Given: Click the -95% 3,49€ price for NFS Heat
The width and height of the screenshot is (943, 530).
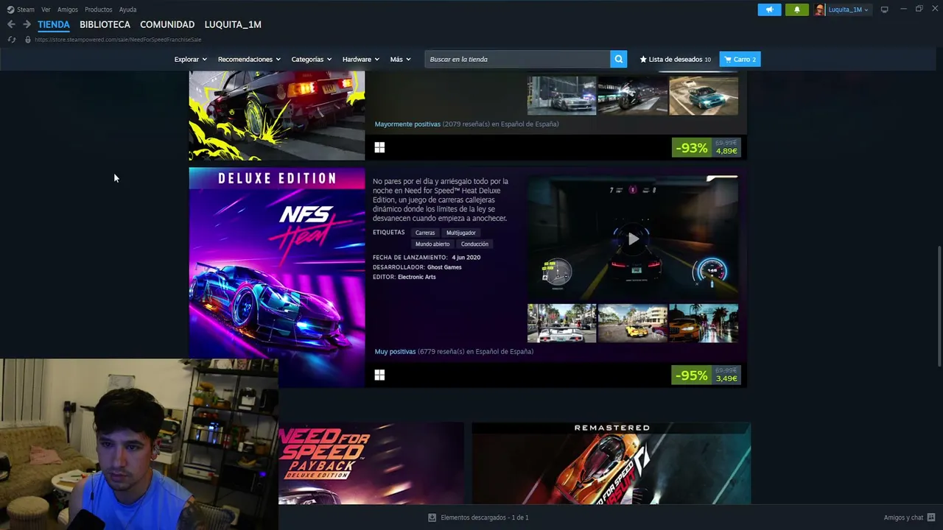Looking at the screenshot, I should click(706, 375).
